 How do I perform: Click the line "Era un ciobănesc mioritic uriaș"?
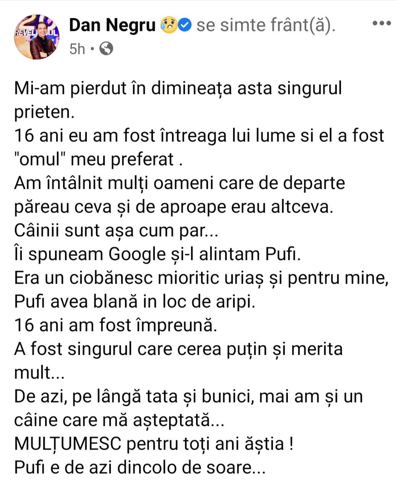click(201, 278)
